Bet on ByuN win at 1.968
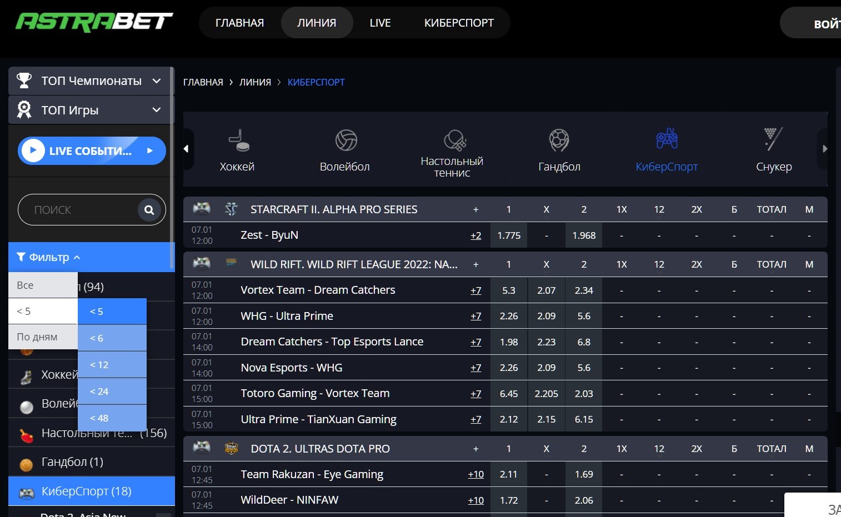The width and height of the screenshot is (841, 517). [584, 235]
